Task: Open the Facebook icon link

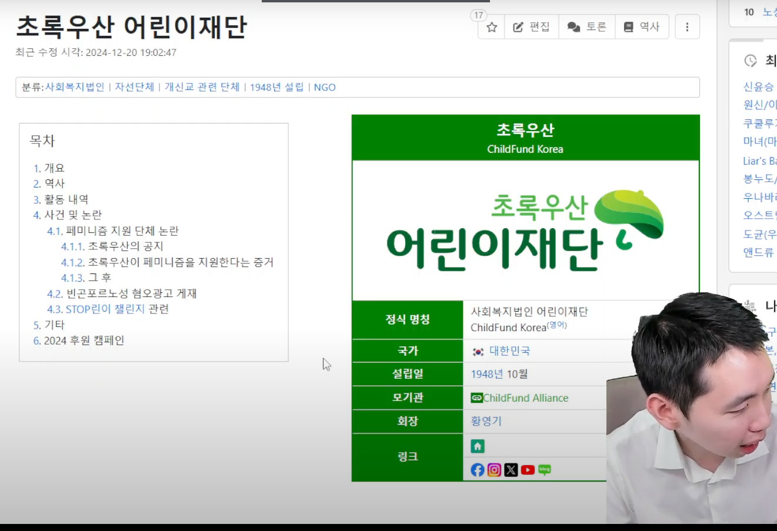Action: coord(478,470)
